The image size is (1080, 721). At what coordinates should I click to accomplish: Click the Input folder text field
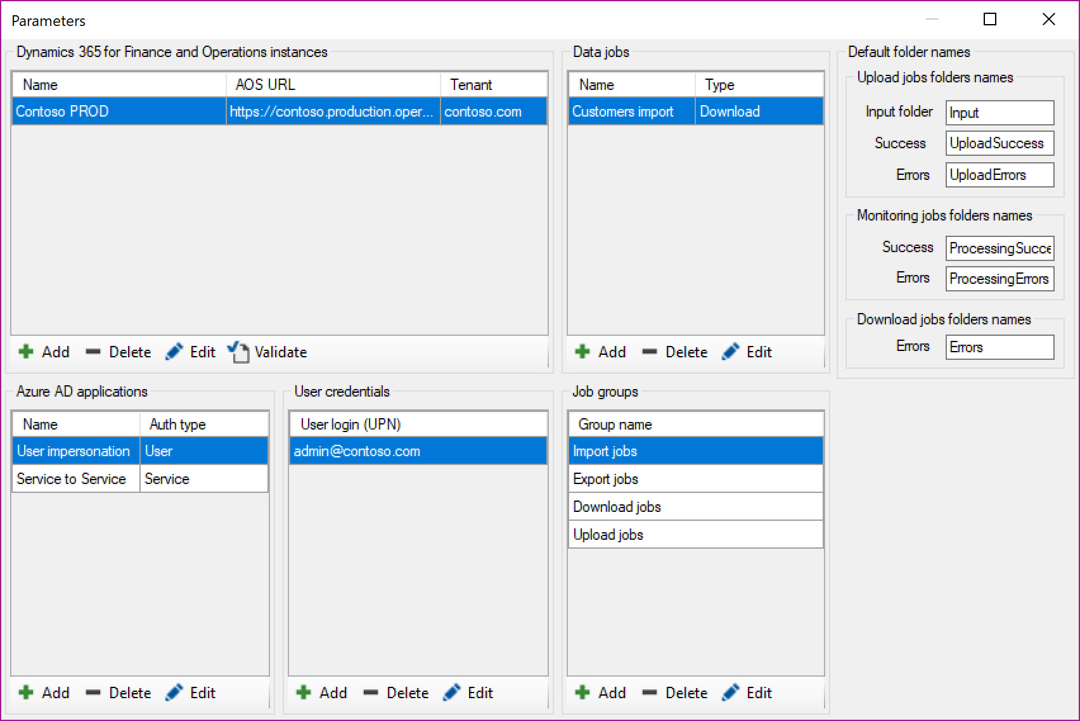pos(1000,113)
